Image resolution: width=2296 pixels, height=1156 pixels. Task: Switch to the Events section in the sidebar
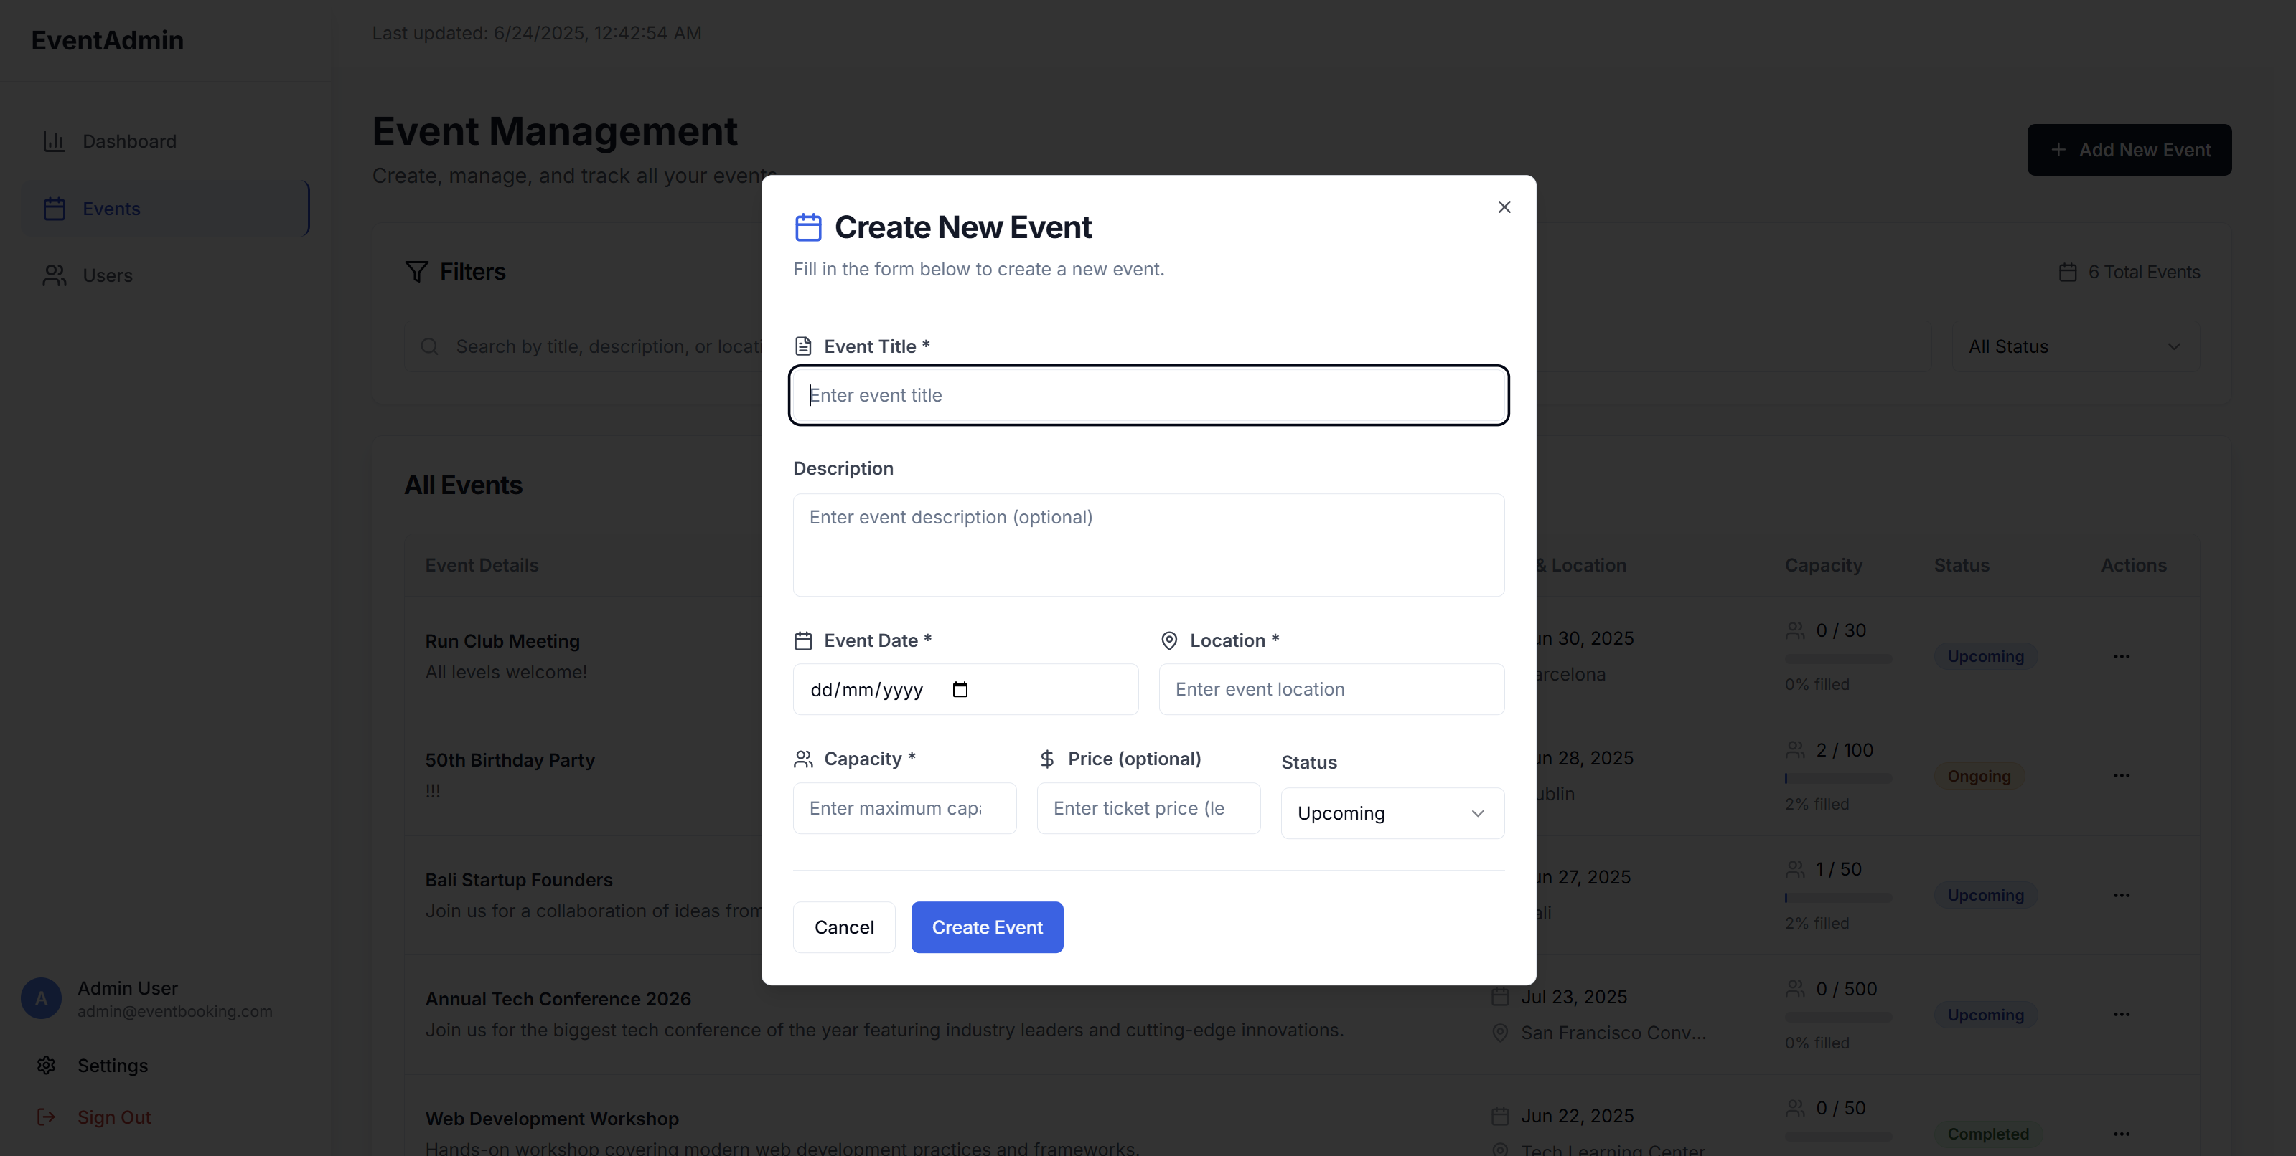111,209
